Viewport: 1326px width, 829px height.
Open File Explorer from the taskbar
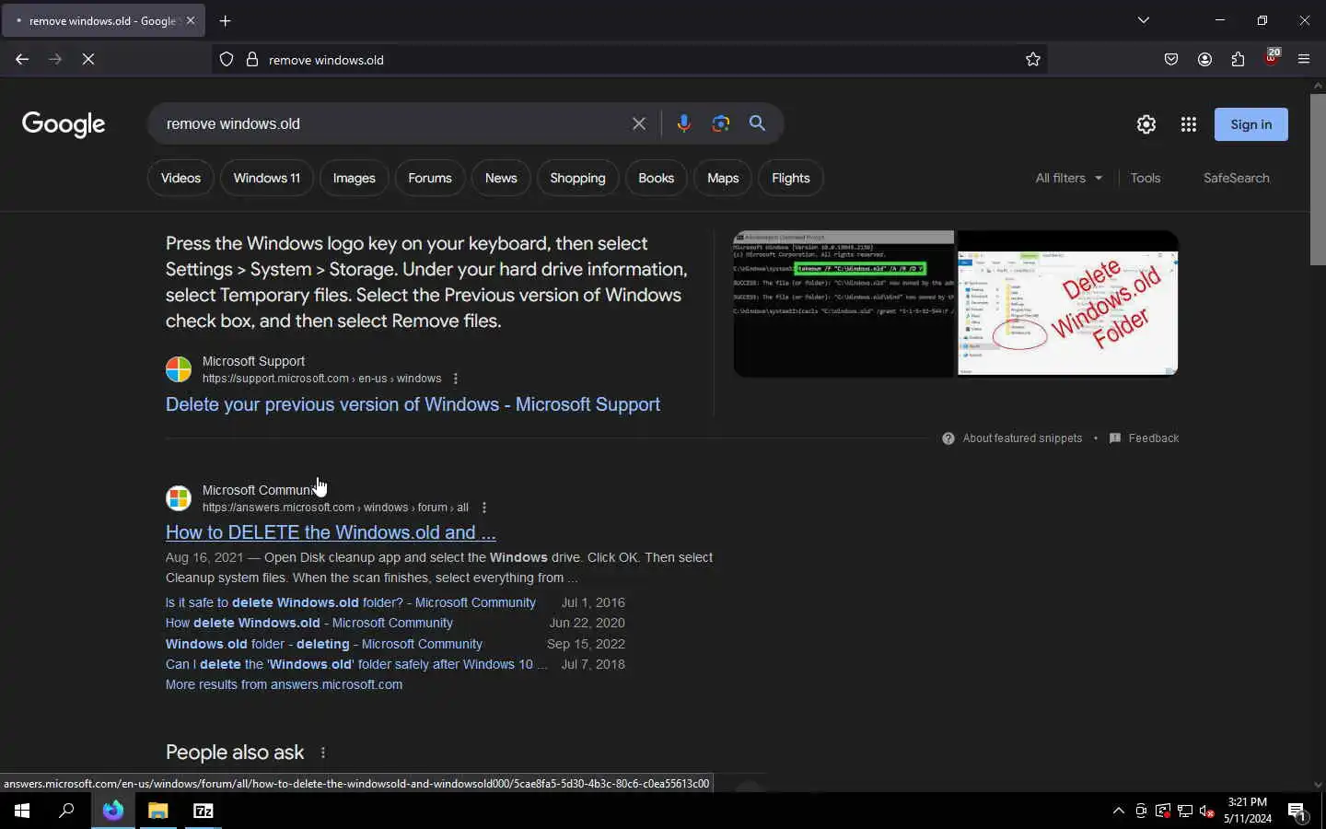158,811
